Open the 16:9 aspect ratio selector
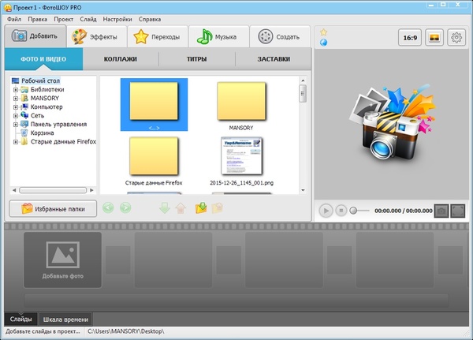 [410, 37]
